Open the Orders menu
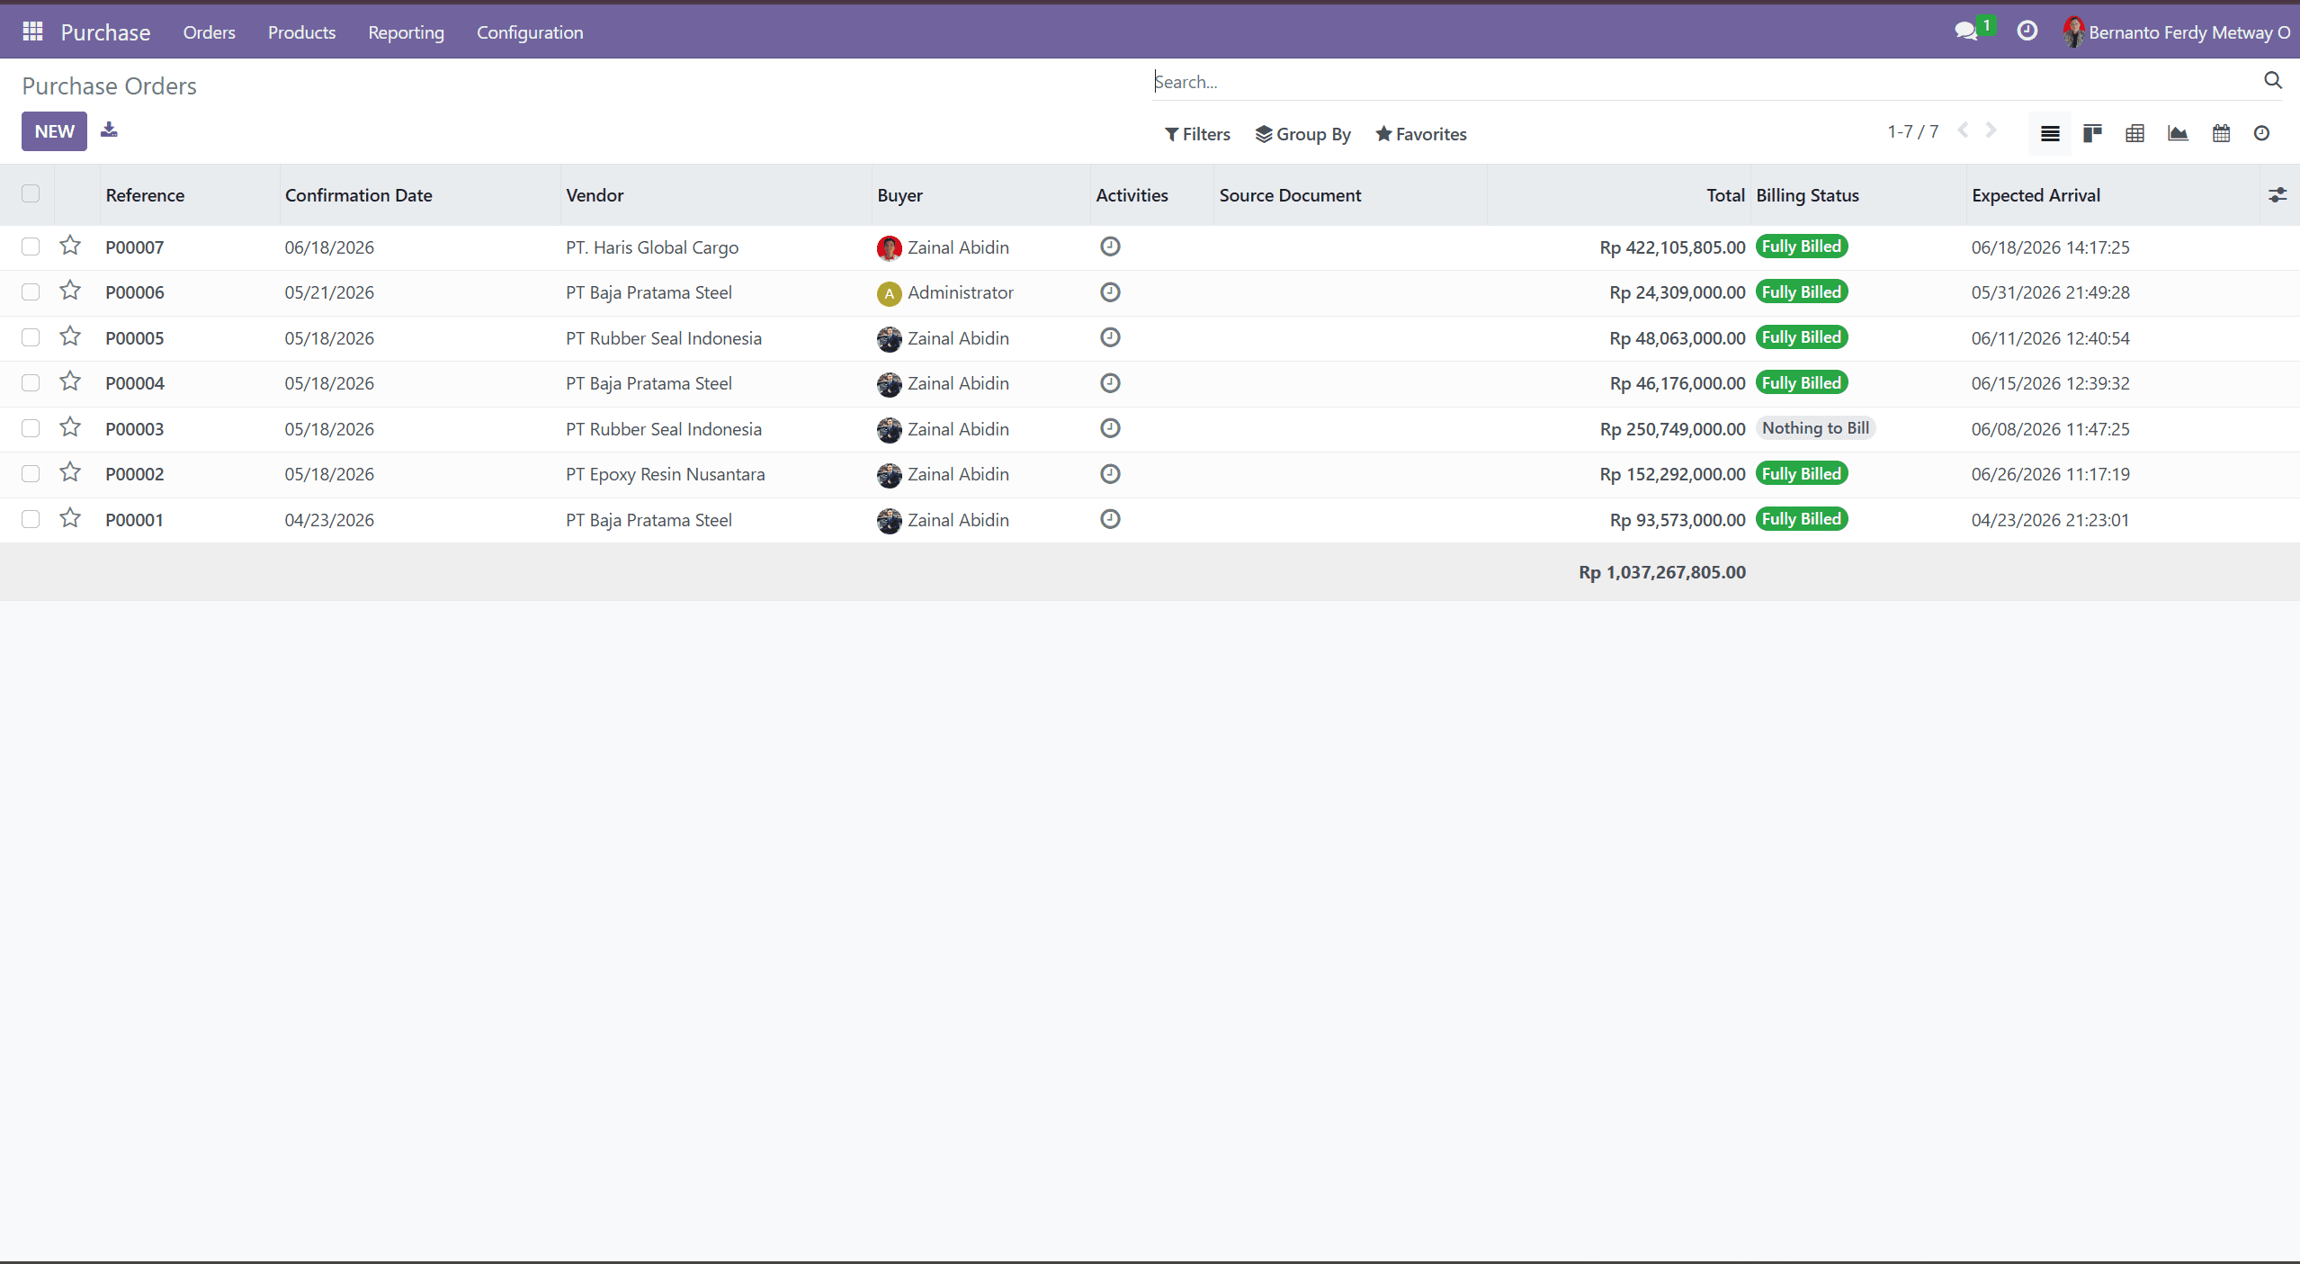This screenshot has height=1264, width=2300. click(210, 32)
